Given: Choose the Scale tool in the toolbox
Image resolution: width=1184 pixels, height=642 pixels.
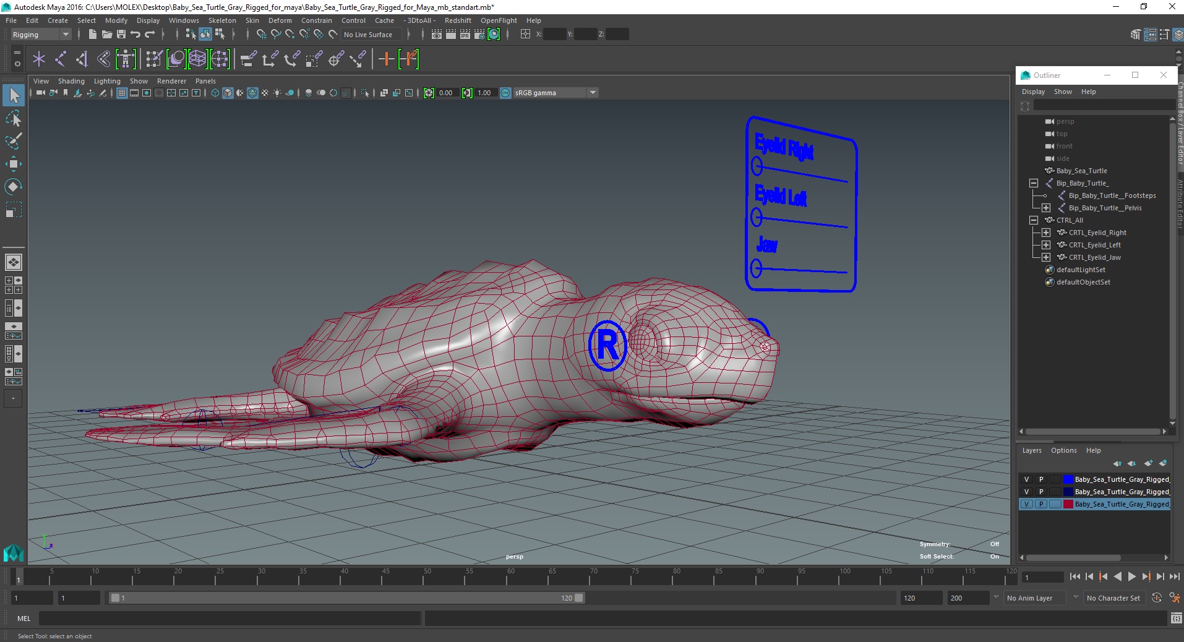Looking at the screenshot, I should click(14, 209).
